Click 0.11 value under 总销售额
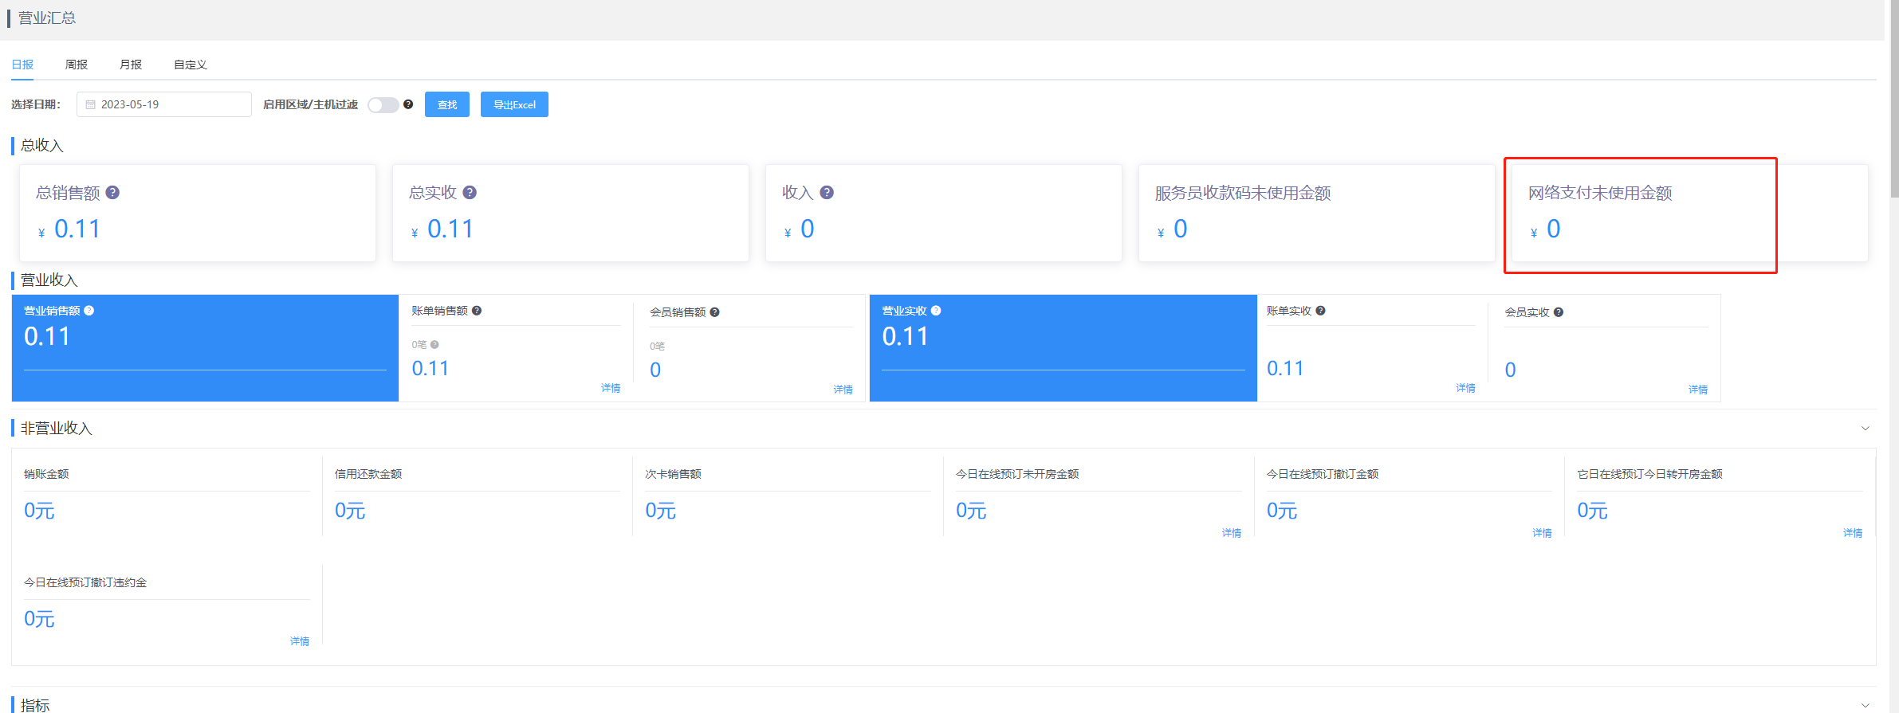The width and height of the screenshot is (1899, 713). coord(77,229)
